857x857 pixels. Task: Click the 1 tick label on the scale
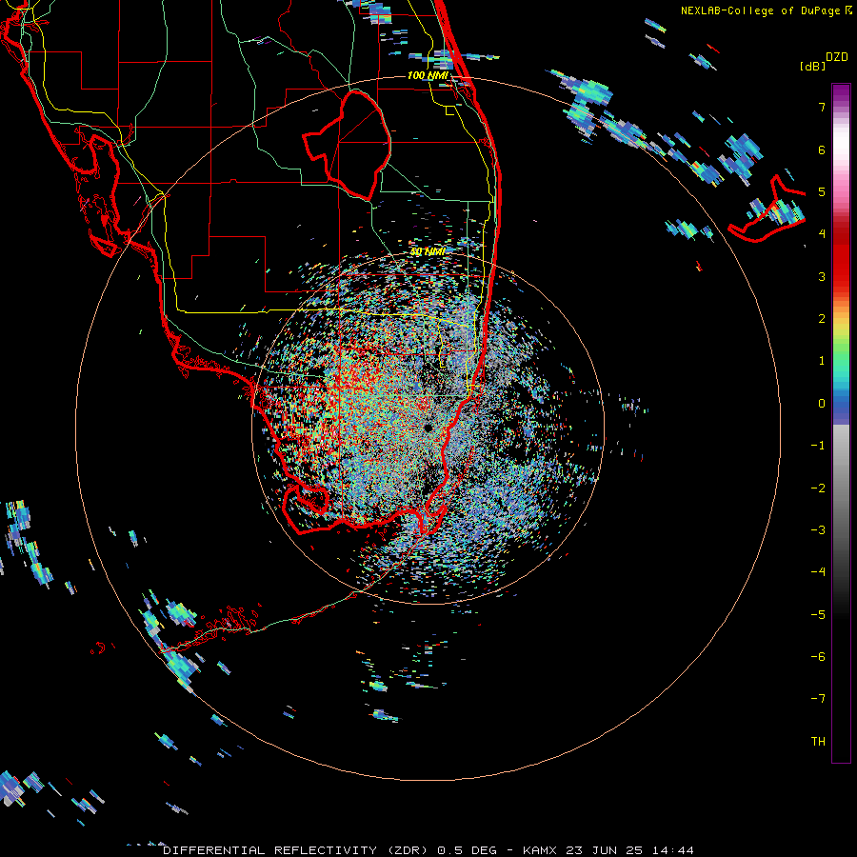point(822,361)
